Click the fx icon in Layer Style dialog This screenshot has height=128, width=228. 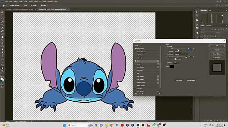(136, 94)
